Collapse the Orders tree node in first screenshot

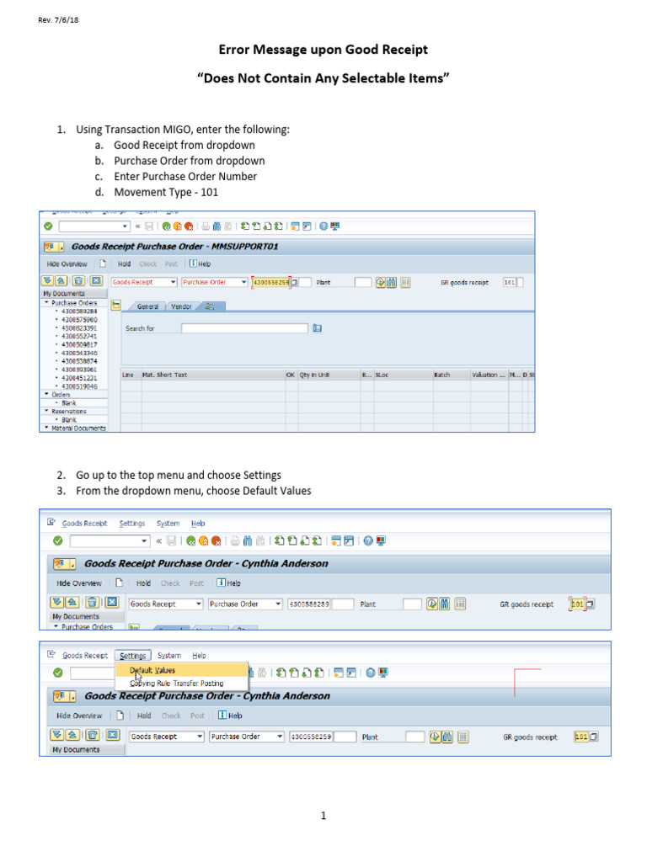click(x=46, y=395)
